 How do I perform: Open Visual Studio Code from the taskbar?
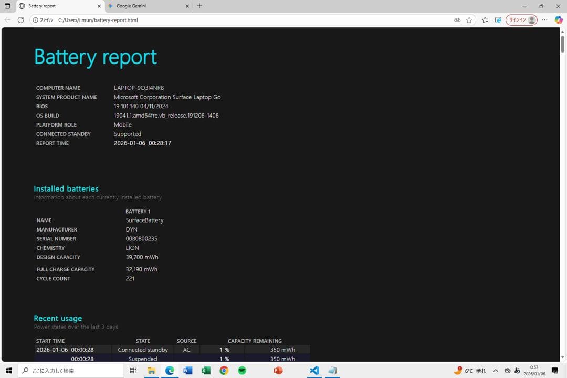click(x=314, y=371)
